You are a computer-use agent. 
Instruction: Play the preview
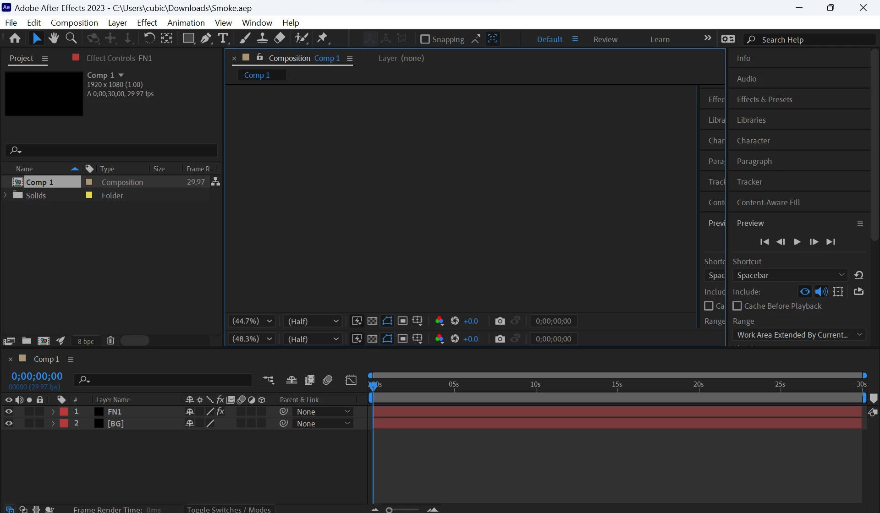(x=797, y=242)
